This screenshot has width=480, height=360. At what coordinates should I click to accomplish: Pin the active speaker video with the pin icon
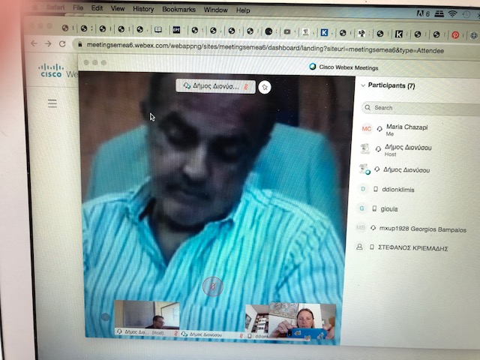(x=265, y=88)
